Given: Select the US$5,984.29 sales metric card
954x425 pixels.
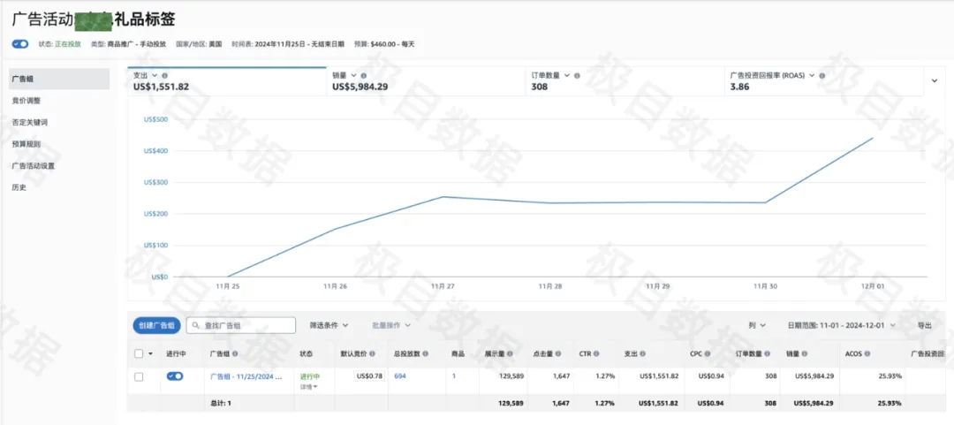Looking at the screenshot, I should [426, 81].
